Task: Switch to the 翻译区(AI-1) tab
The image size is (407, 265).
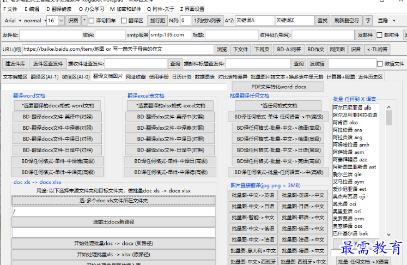Action: coord(45,77)
